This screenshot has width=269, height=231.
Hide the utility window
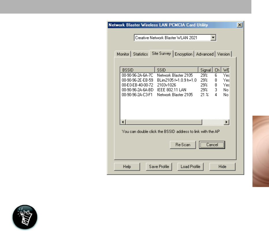(222, 167)
